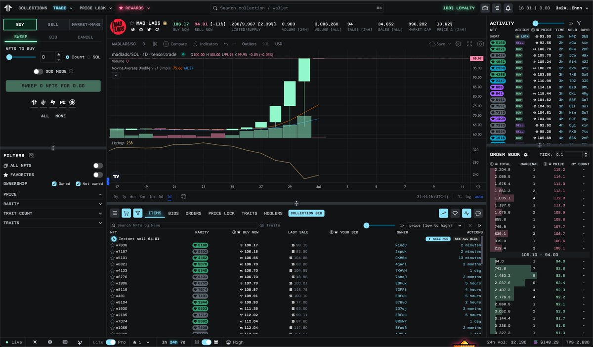Switch theme with sun icon
This screenshot has height=347, width=593.
click(35, 342)
